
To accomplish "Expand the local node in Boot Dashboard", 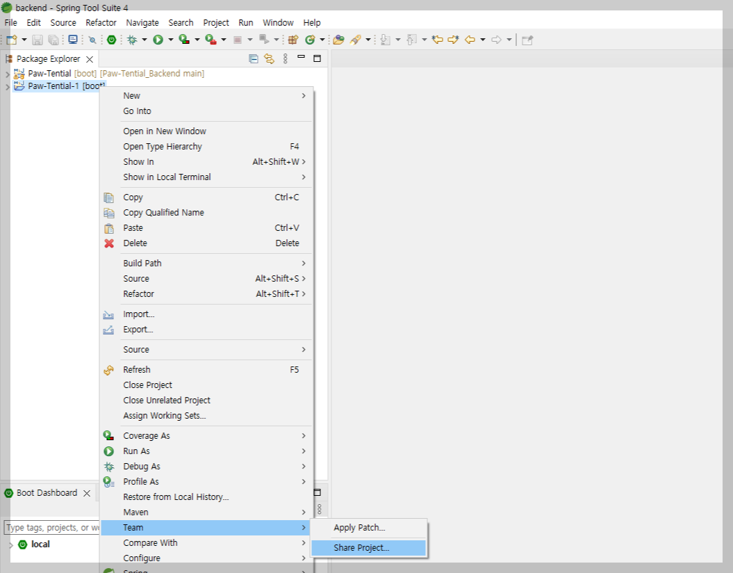I will click(10, 545).
